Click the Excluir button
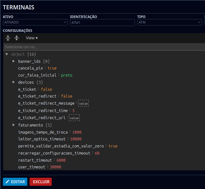This screenshot has width=205, height=189. [x=40, y=182]
